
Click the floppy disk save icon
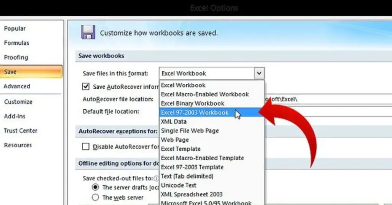88,32
